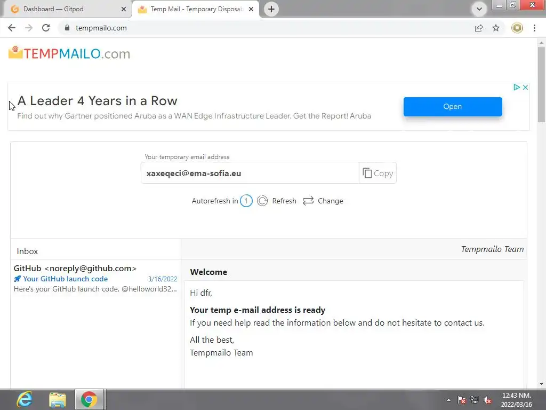546x410 pixels.
Task: Click the Change arrows icon
Action: 308,201
